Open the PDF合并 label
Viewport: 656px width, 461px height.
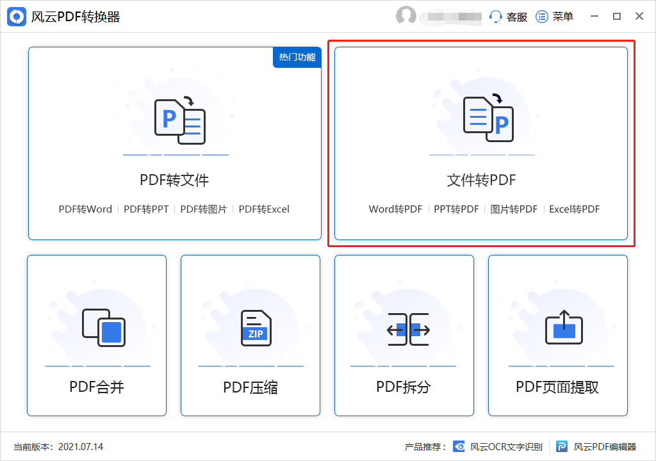(97, 387)
